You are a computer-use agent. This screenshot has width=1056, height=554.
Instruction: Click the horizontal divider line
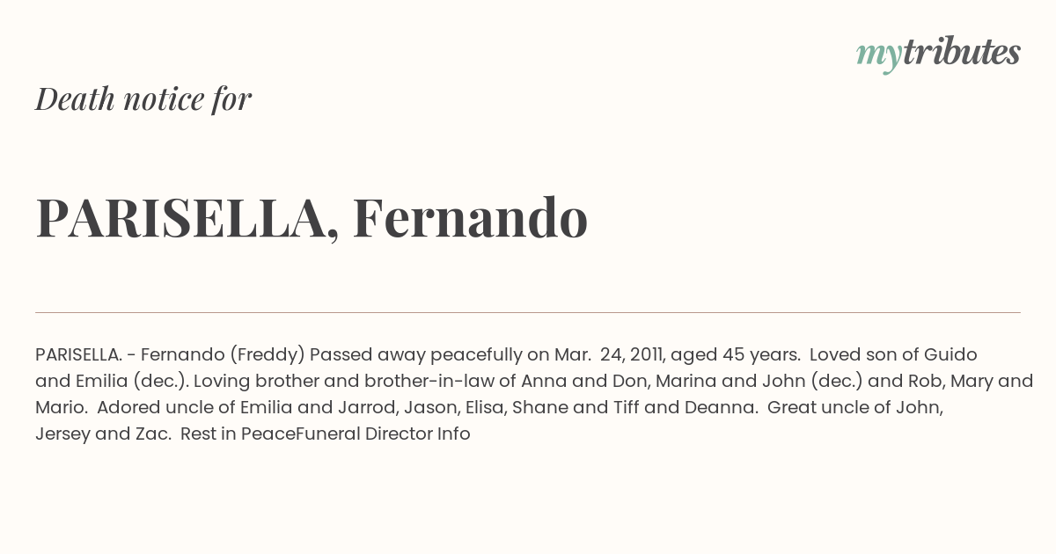528,312
